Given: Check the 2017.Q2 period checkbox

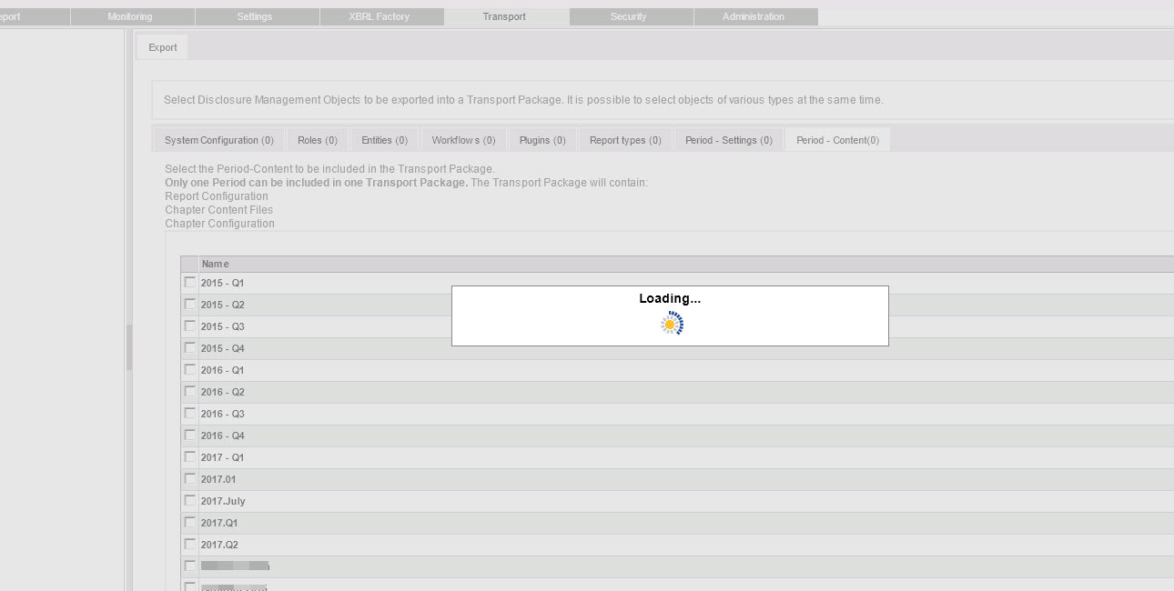Looking at the screenshot, I should (189, 544).
